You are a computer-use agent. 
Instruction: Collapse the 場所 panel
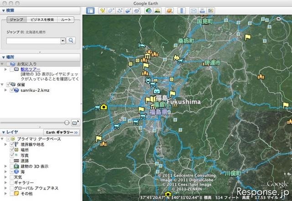coord(3,57)
